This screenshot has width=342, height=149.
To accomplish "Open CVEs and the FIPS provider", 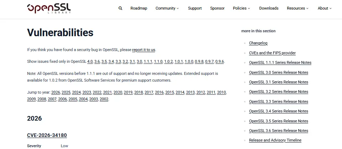I will pos(273,53).
